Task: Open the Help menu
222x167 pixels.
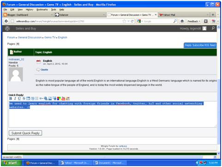Action: click(61, 10)
